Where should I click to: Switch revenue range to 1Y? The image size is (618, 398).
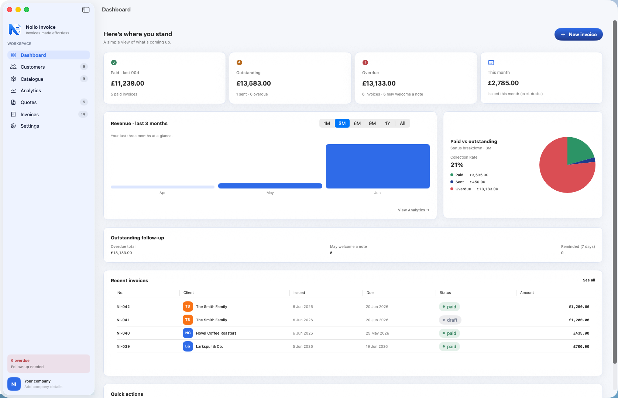coord(387,123)
